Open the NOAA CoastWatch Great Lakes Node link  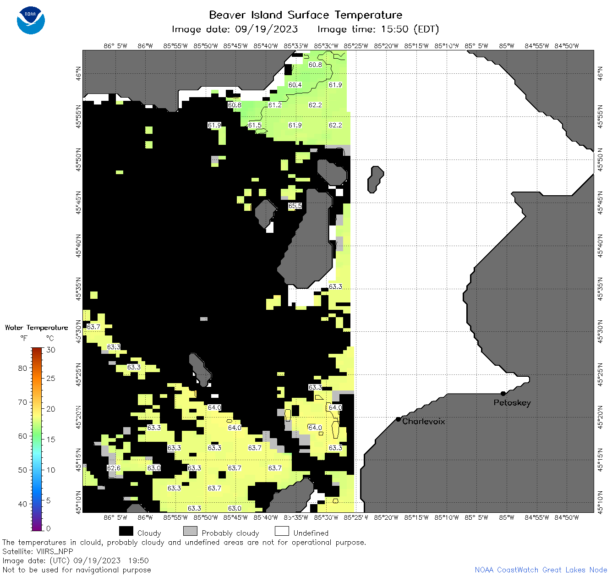pyautogui.click(x=541, y=570)
